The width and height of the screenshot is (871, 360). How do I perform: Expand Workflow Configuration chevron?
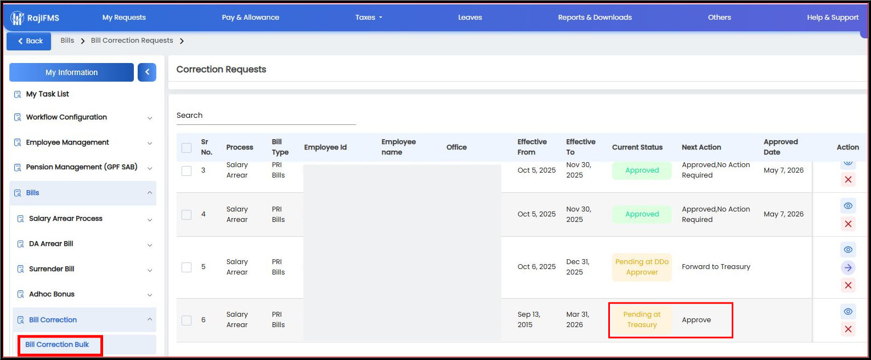pos(150,118)
